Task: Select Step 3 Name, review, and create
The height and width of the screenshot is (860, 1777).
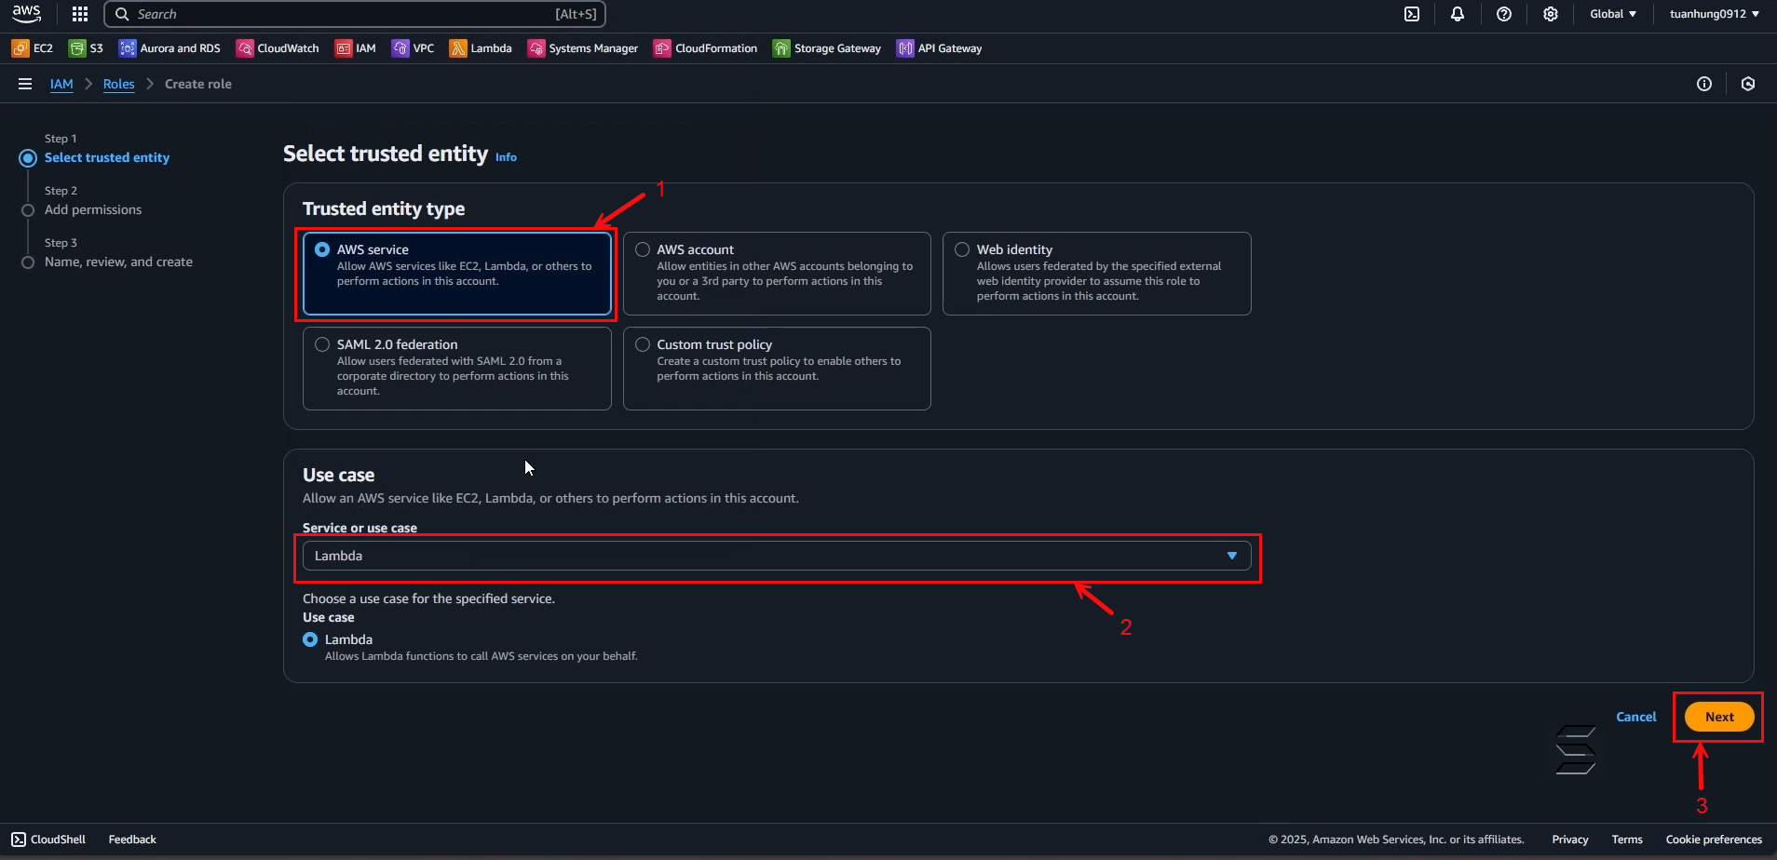Action: pos(118,262)
